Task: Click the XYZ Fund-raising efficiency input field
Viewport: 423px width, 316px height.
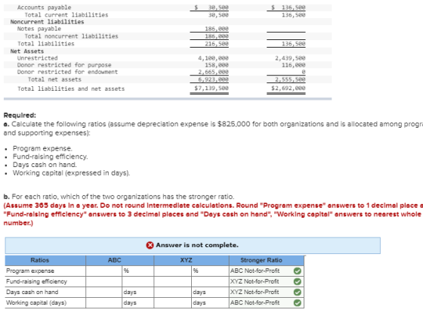Action: pos(173,281)
